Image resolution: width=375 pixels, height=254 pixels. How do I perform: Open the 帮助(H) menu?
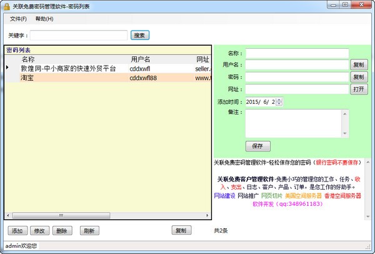44,19
